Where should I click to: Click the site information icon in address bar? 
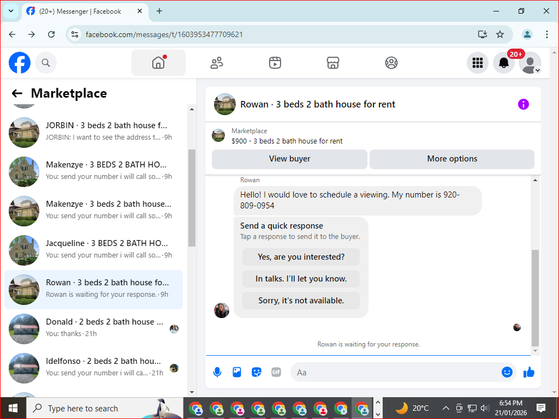pos(75,34)
